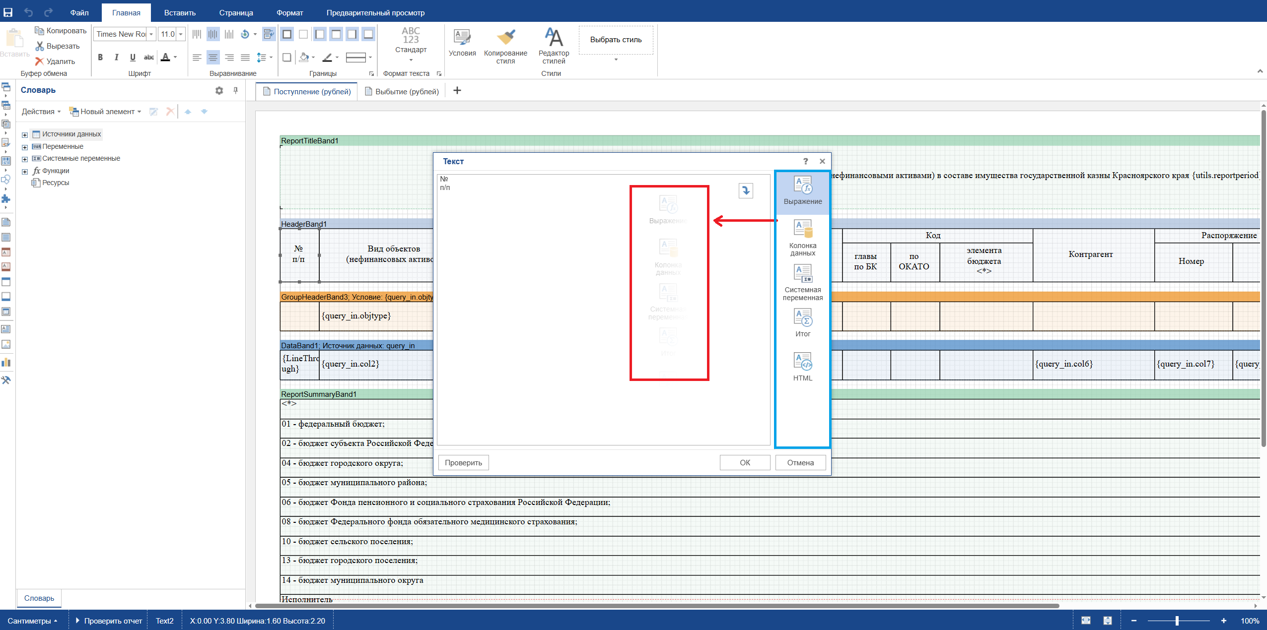Open the line spacing dropdown
The height and width of the screenshot is (630, 1267).
click(265, 58)
